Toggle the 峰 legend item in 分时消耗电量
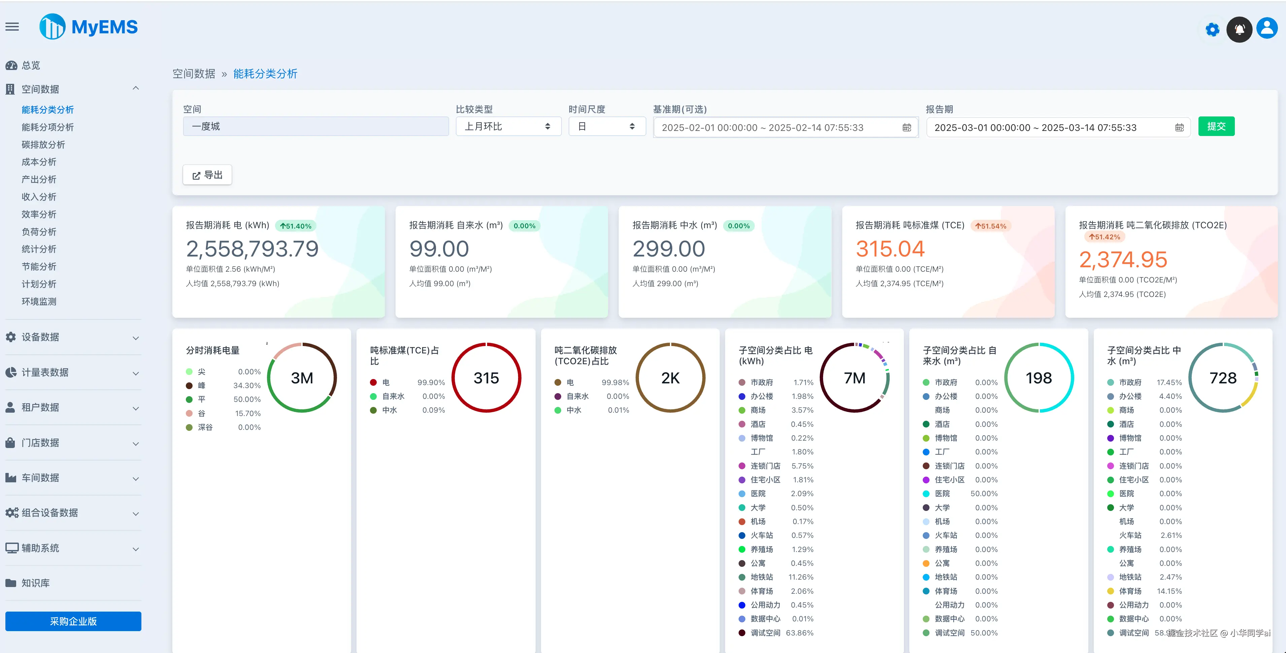This screenshot has height=653, width=1286. click(201, 385)
